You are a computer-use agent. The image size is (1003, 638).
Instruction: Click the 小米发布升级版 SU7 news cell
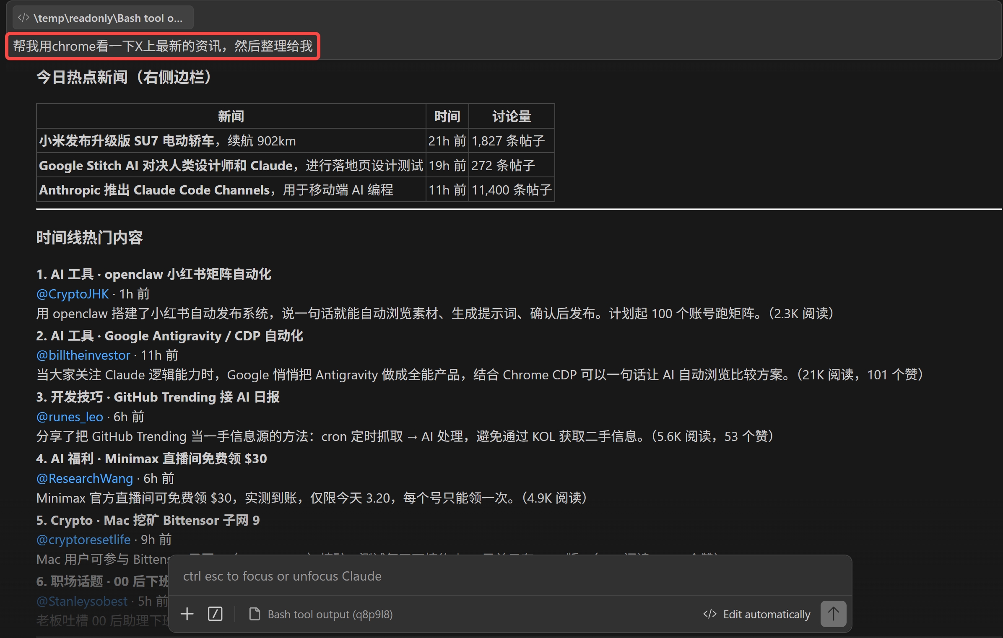(x=231, y=141)
